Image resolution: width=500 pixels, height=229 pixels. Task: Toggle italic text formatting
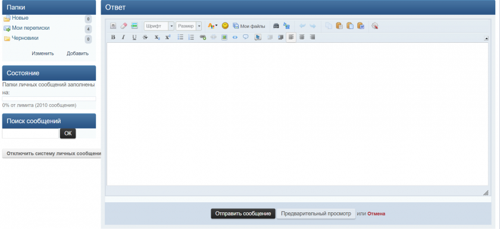tap(123, 37)
